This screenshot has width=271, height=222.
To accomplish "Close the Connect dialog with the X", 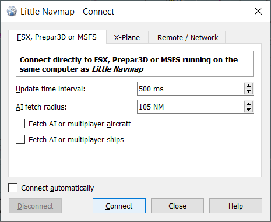I will pyautogui.click(x=258, y=11).
